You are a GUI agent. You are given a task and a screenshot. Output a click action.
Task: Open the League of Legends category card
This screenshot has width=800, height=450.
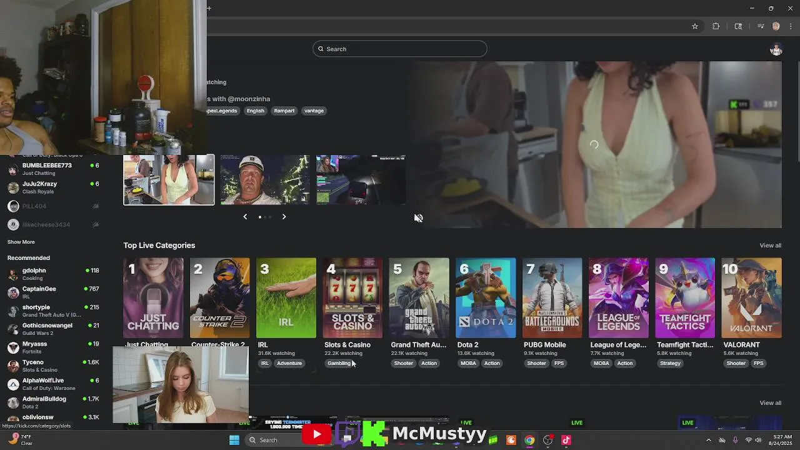point(619,298)
